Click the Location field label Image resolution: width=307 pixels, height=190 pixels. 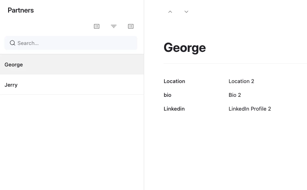[x=174, y=81]
